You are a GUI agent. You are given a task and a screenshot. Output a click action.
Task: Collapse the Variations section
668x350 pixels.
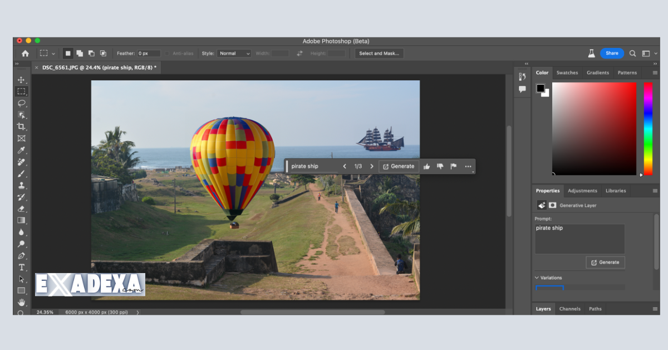click(x=536, y=277)
